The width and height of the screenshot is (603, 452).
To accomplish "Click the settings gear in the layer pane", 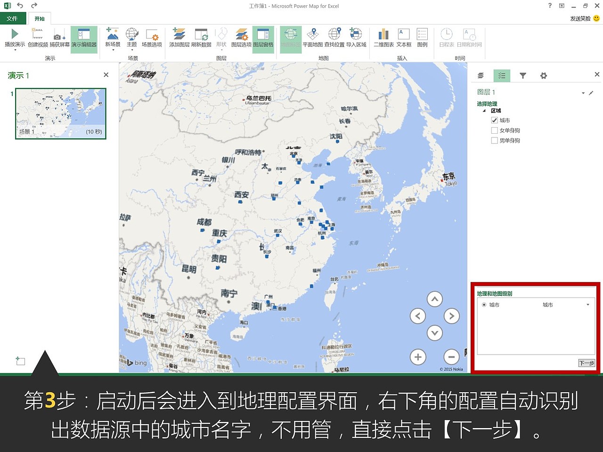I will (544, 75).
